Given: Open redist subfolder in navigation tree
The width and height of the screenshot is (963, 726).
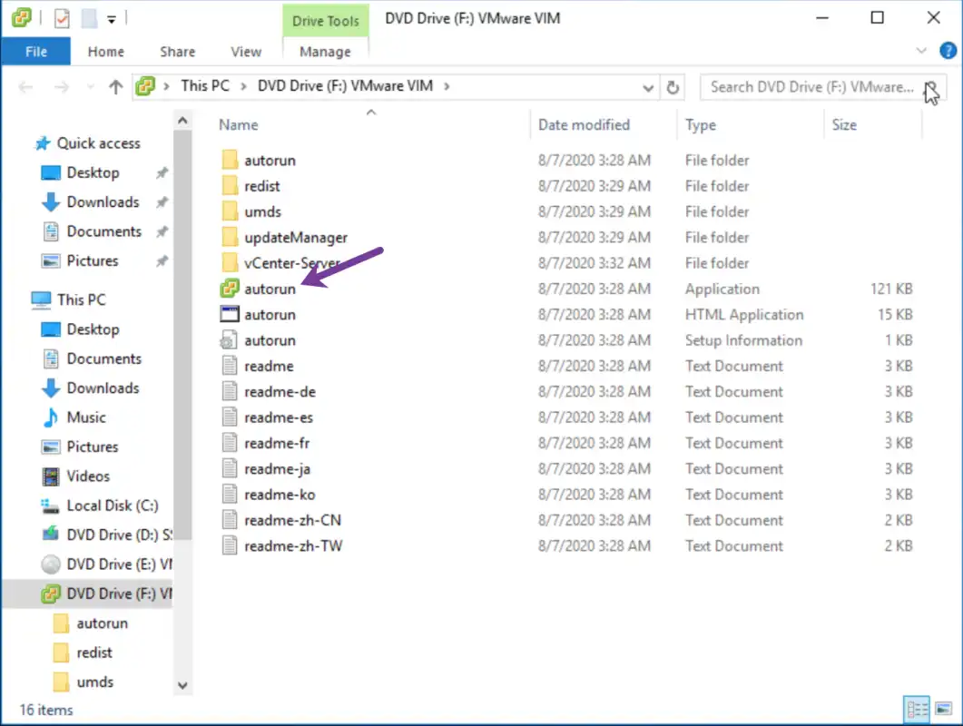Looking at the screenshot, I should 94,652.
